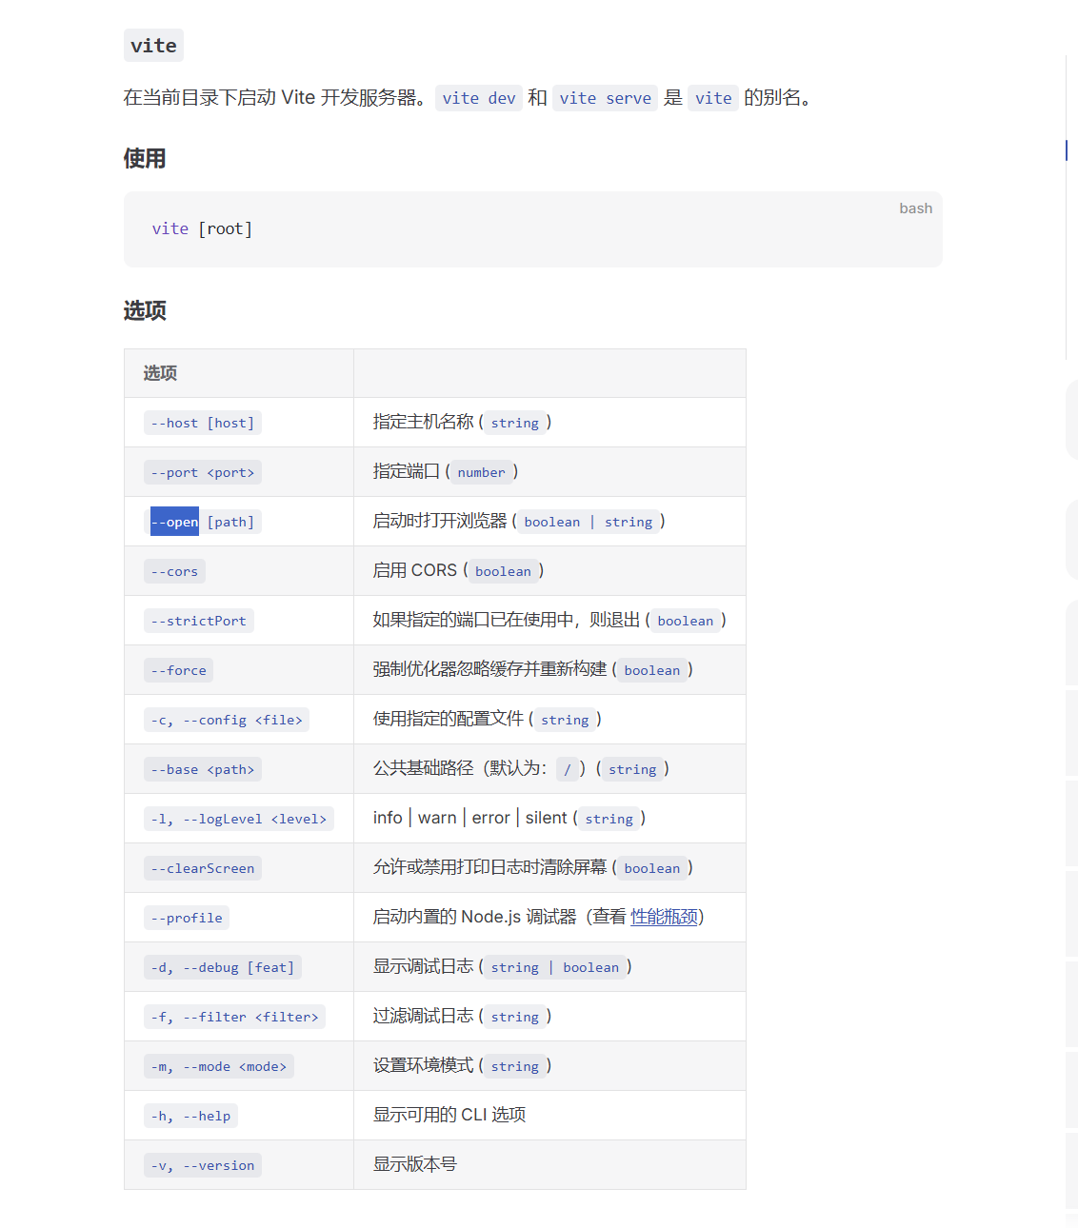The image size is (1078, 1228).
Task: Click the '-v, --version' option
Action: [203, 1165]
